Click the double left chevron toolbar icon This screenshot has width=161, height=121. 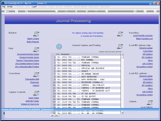click(76, 11)
